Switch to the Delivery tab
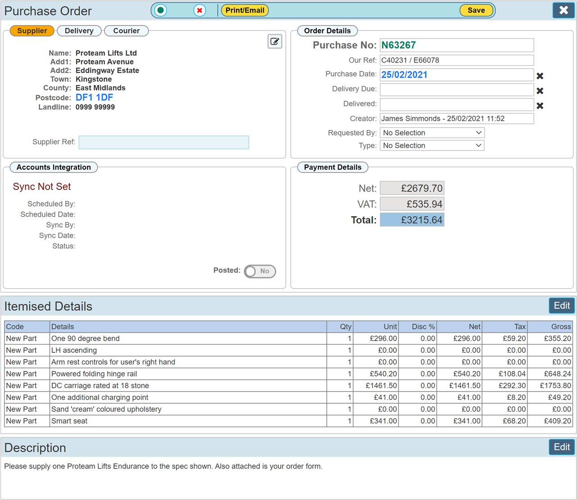Viewport: 577px width, 500px height. pyautogui.click(x=79, y=31)
